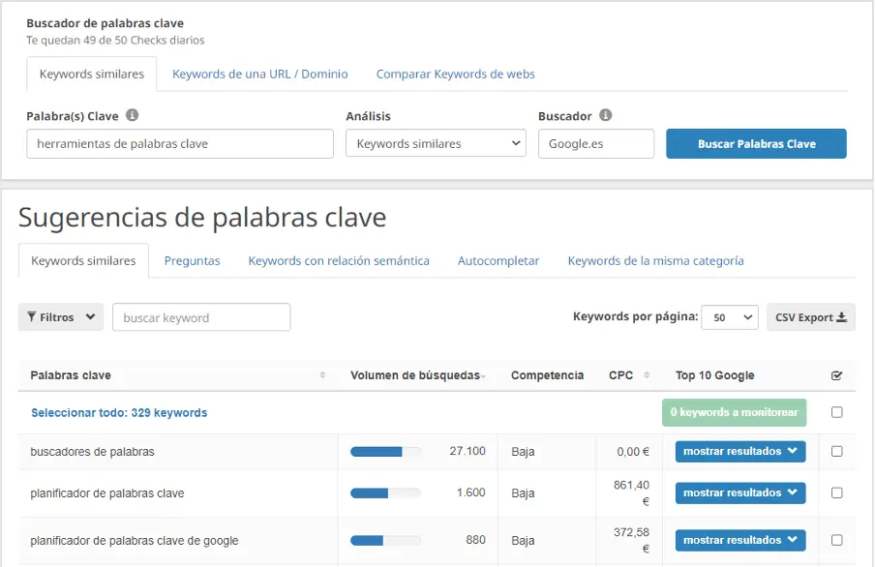This screenshot has width=875, height=567.
Task: Open Keywords por página selector
Action: (730, 317)
